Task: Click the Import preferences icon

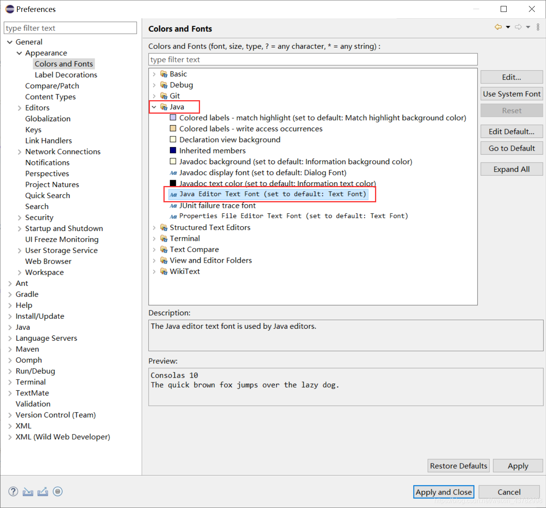Action: click(28, 492)
